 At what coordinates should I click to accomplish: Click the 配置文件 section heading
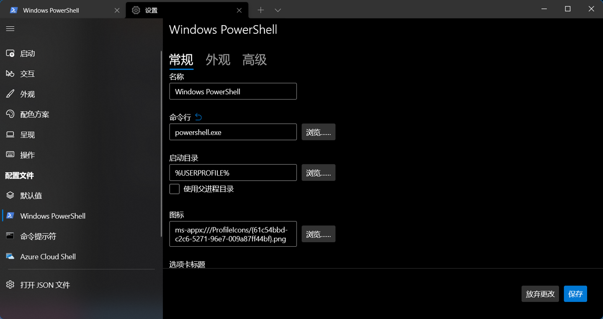(20, 176)
